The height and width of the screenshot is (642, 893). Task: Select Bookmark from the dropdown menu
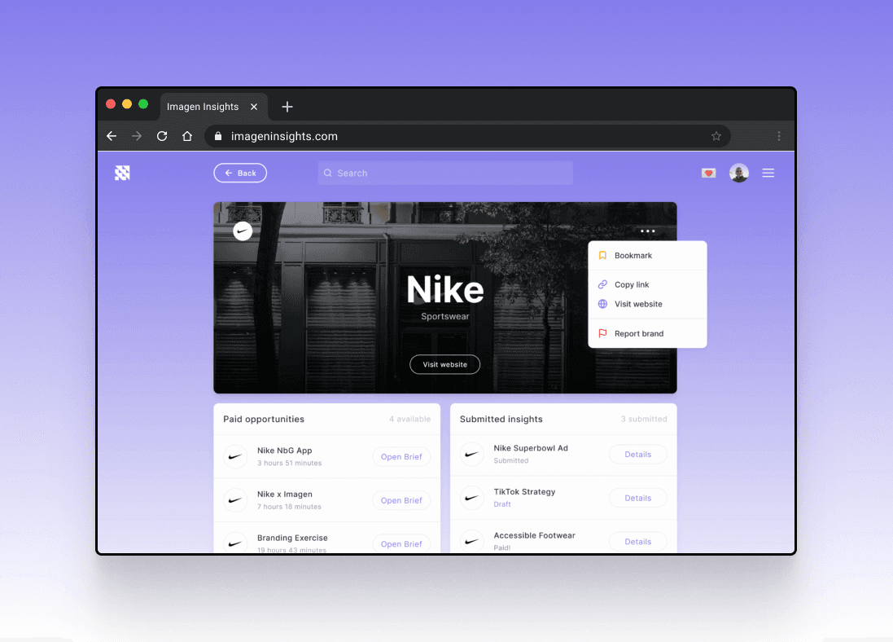tap(633, 256)
